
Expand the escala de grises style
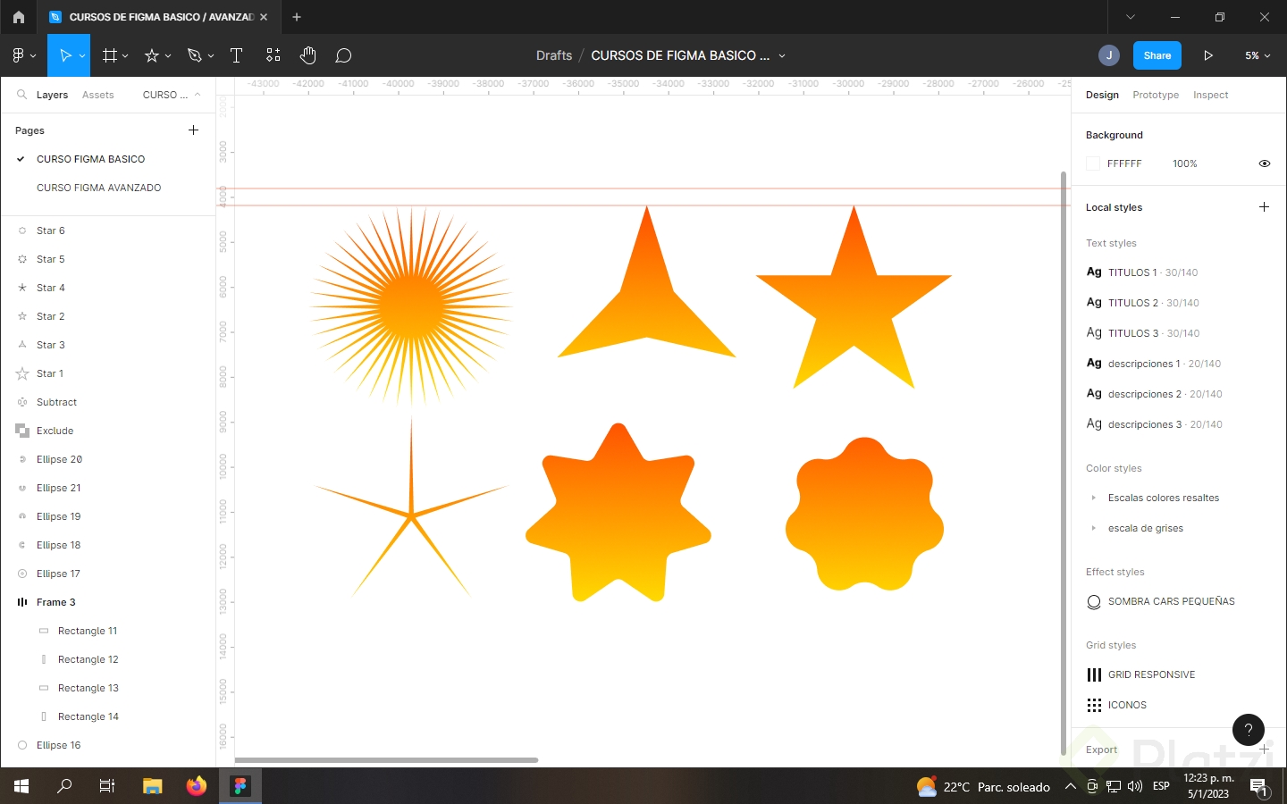click(1094, 528)
